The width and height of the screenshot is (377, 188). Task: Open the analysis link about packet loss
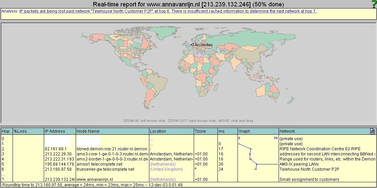(168, 11)
